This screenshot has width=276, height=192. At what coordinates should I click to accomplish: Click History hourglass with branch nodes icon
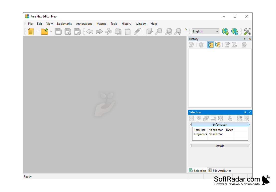[x=191, y=45]
